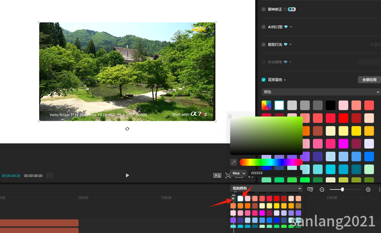Click the 全部应用 button

coord(369,80)
